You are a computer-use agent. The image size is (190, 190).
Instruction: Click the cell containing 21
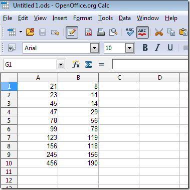pos(38,86)
